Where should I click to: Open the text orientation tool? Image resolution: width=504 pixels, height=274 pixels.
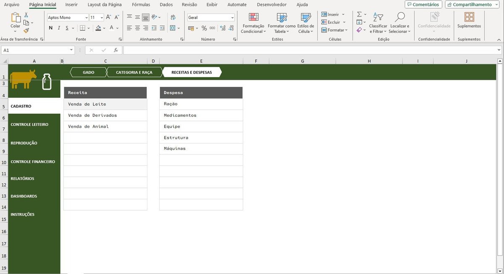coord(155,17)
